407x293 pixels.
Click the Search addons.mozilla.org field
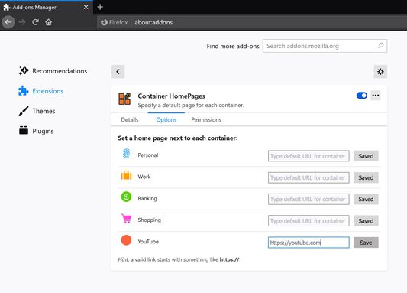325,46
